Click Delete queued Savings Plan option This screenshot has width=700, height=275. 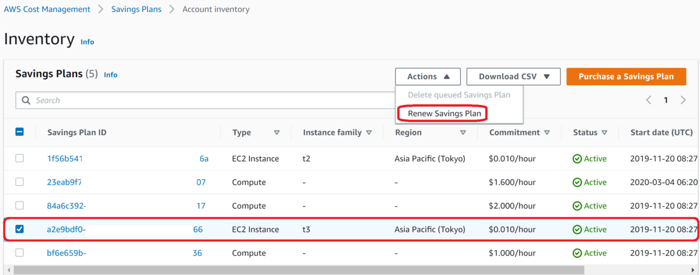pyautogui.click(x=459, y=95)
